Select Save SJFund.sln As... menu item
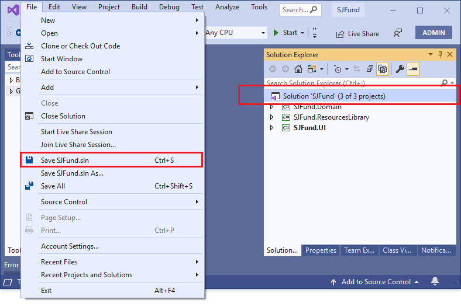This screenshot has height=307, width=461. click(x=112, y=173)
